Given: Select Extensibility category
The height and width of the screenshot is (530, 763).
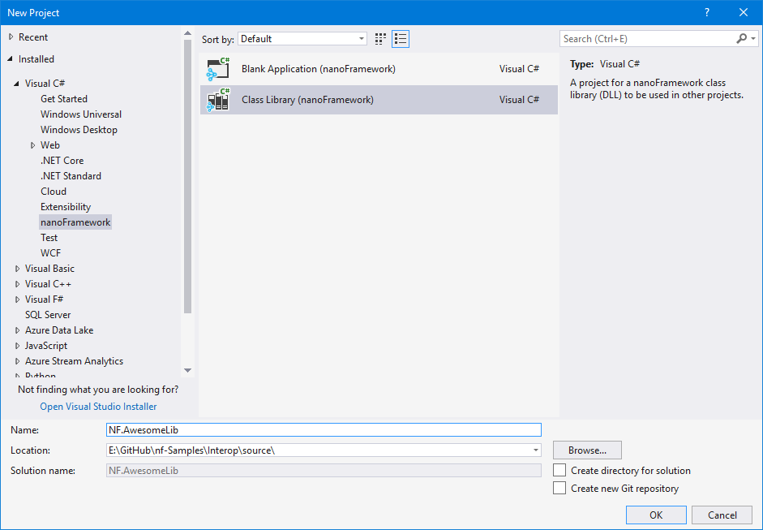Looking at the screenshot, I should click(66, 207).
